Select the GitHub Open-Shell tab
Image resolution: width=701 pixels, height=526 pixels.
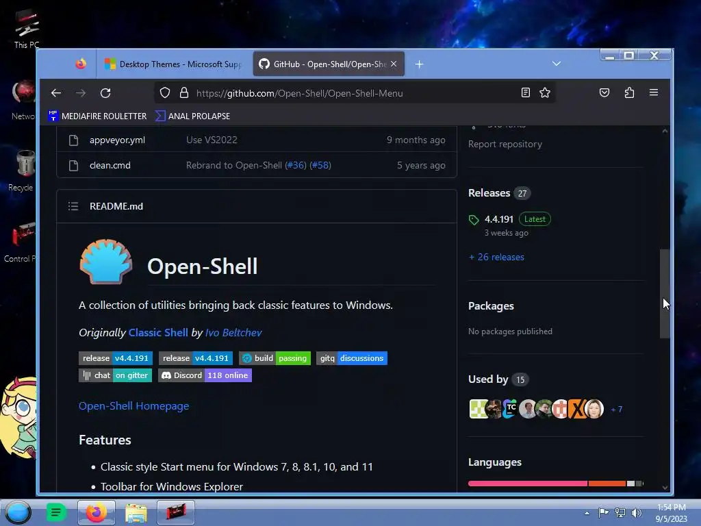pos(329,64)
